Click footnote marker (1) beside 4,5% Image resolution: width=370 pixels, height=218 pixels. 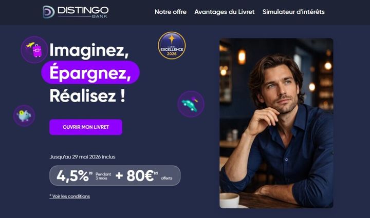pyautogui.click(x=91, y=173)
